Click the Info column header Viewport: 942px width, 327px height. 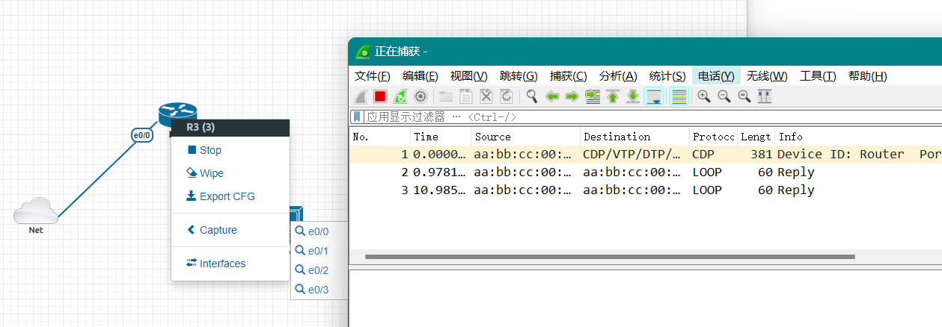[x=858, y=137]
